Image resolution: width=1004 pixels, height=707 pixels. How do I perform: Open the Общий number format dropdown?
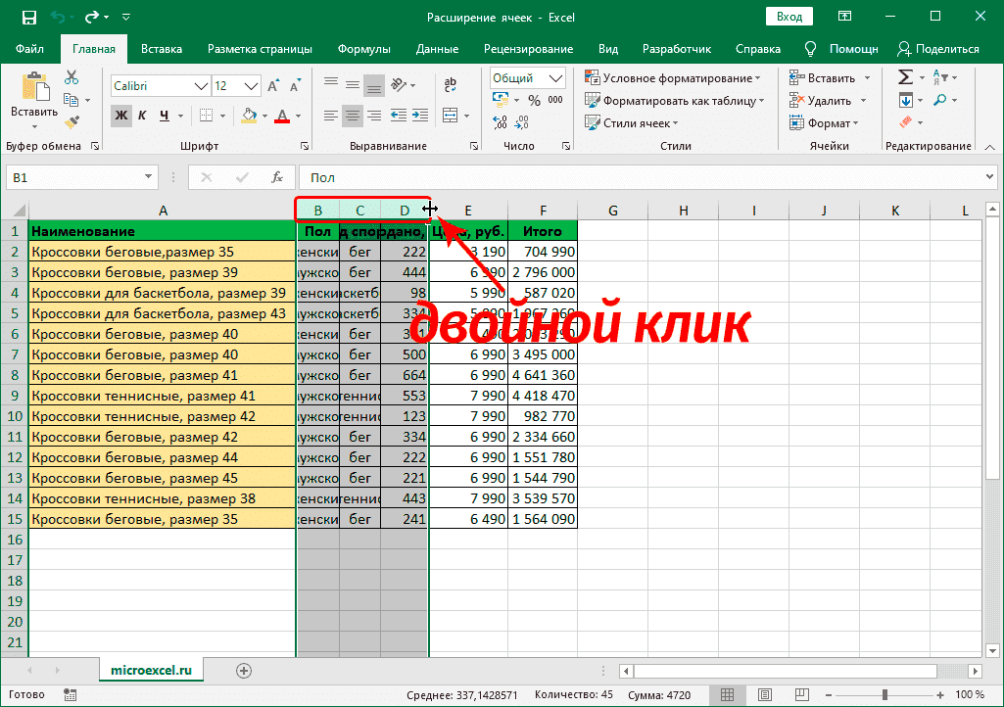(x=556, y=77)
